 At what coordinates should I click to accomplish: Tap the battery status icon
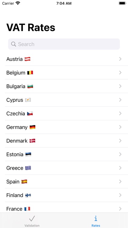coord(122,3)
